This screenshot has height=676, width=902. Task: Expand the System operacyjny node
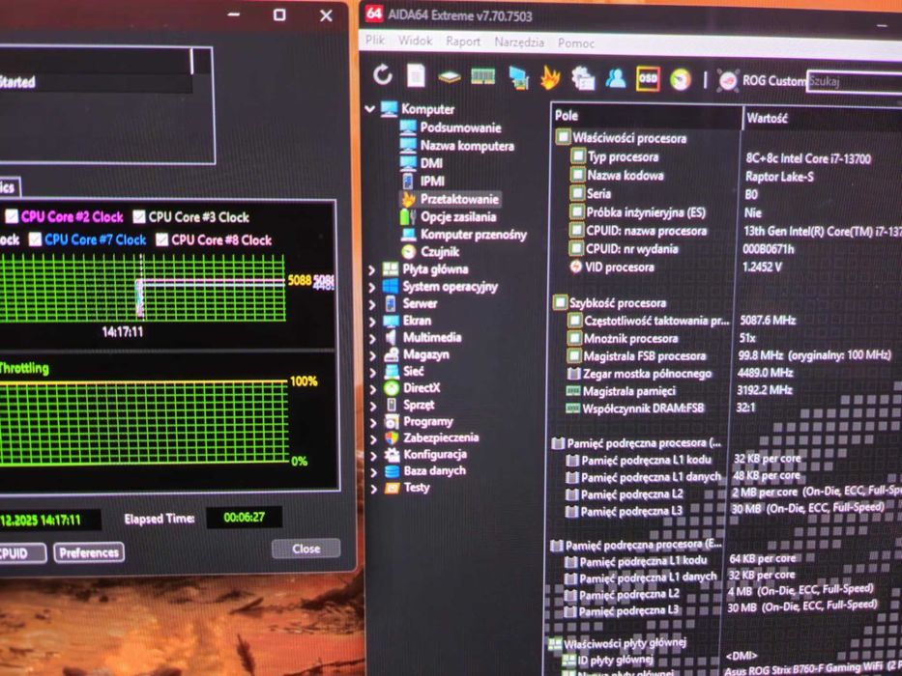tap(372, 287)
